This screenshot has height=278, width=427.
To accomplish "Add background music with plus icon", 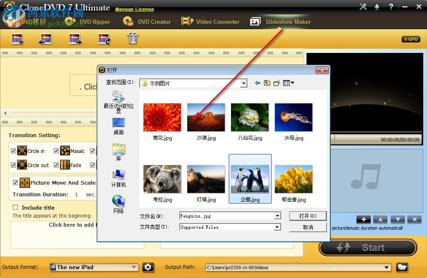I will click(363, 220).
